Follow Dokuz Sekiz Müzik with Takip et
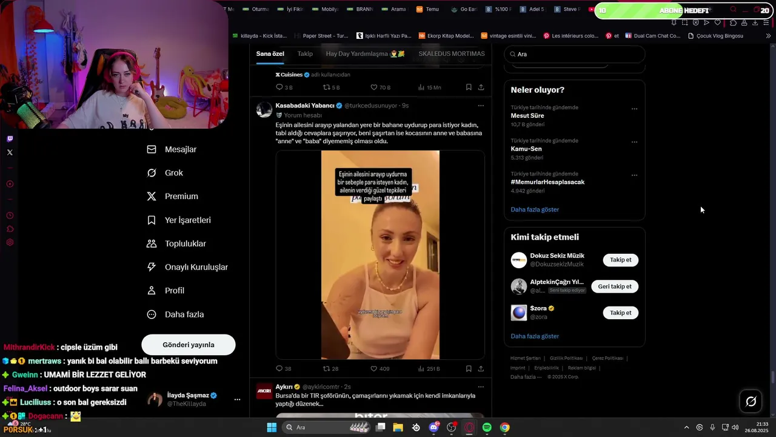The width and height of the screenshot is (776, 437). point(620,260)
